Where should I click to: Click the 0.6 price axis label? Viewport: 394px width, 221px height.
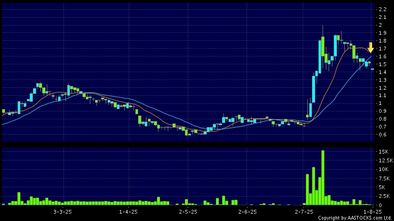[382, 135]
